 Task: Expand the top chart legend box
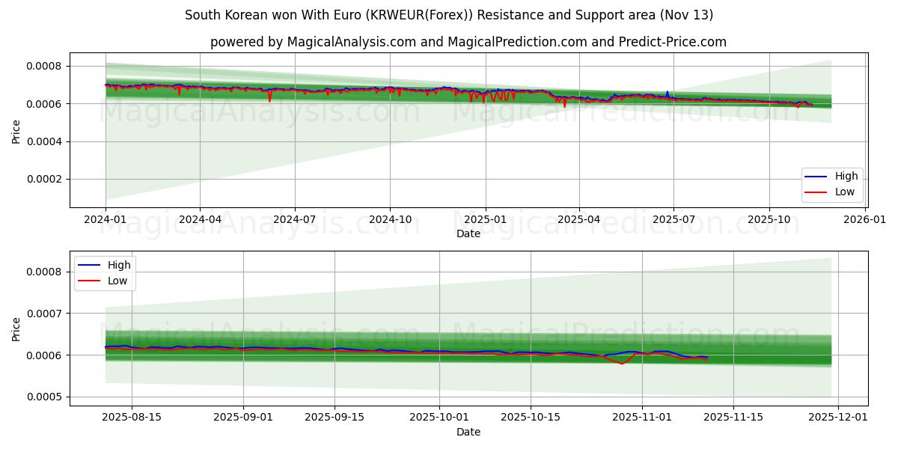[831, 183]
